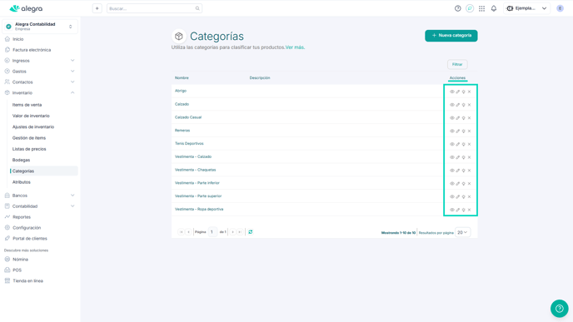Screen dimensions: 573x322
Task: View the Calzado Casual category with eye icon
Action: click(452, 118)
